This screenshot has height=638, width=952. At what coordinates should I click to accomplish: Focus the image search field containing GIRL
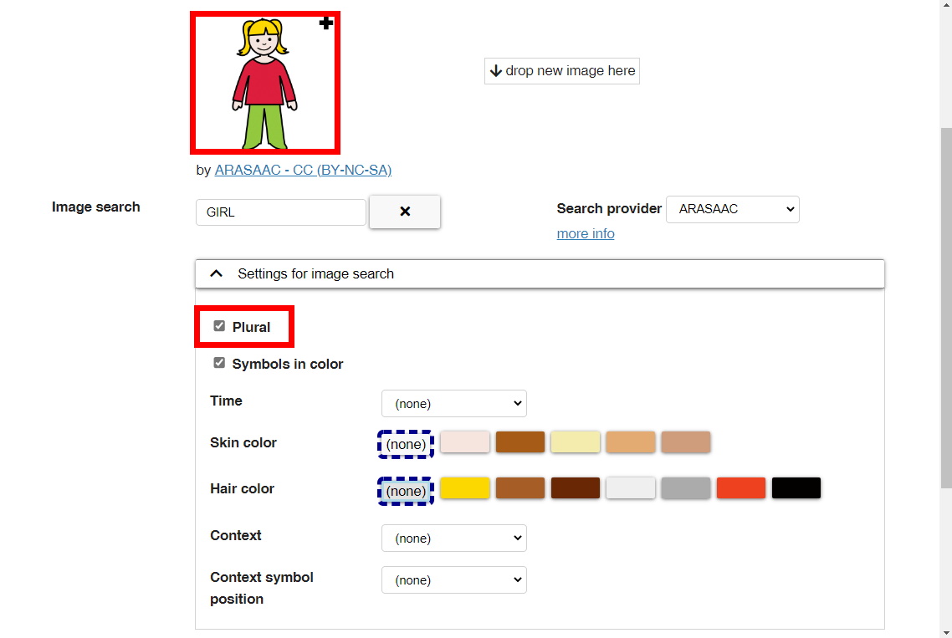[281, 212]
